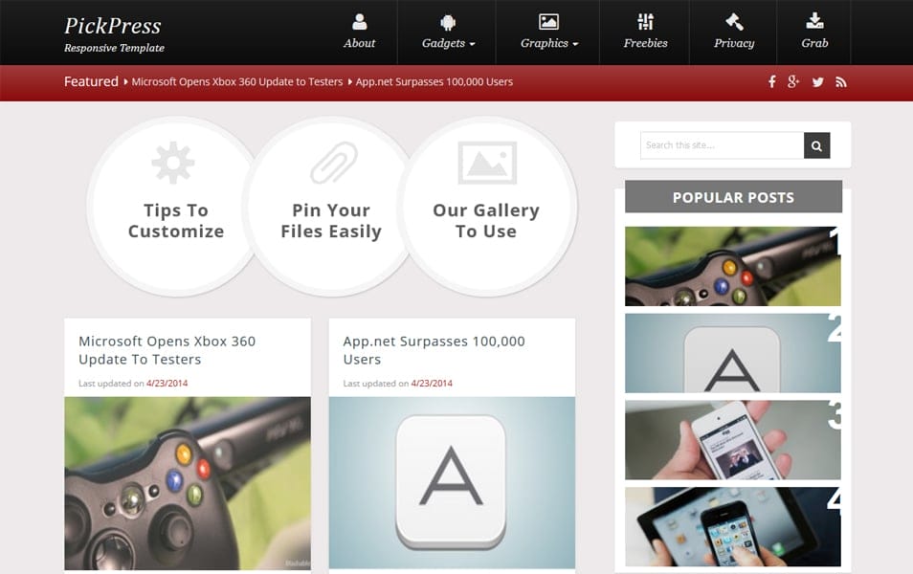The height and width of the screenshot is (574, 913).
Task: Click the Facebook icon in the top bar
Action: pos(771,82)
